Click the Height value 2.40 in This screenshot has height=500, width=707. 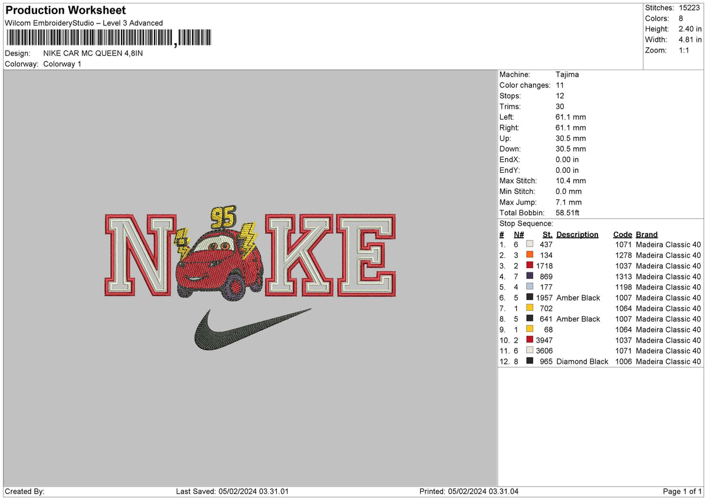[x=690, y=29]
